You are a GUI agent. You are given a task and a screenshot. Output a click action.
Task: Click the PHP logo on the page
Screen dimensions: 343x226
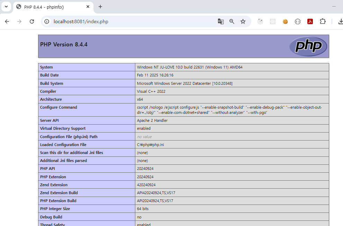308,46
